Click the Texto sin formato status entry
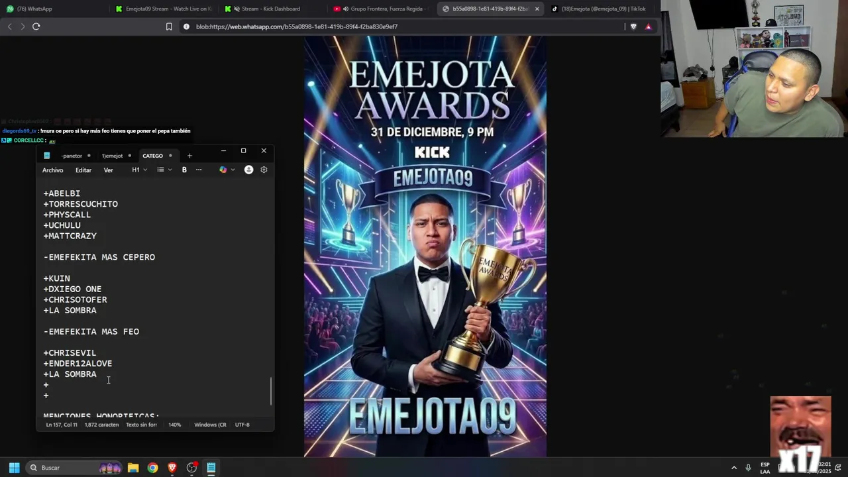This screenshot has width=848, height=477. coord(141,425)
